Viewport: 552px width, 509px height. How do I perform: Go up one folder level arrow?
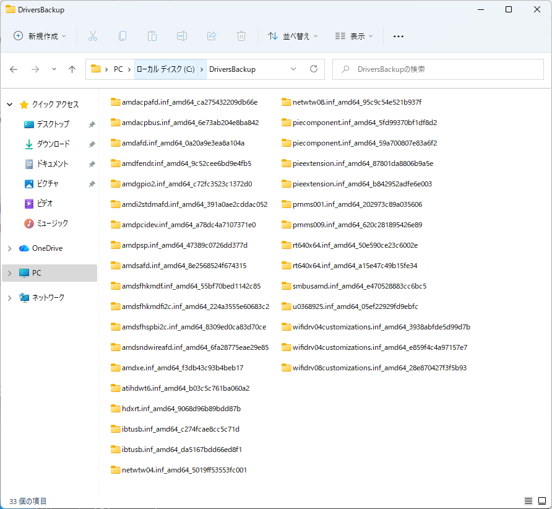pos(72,69)
